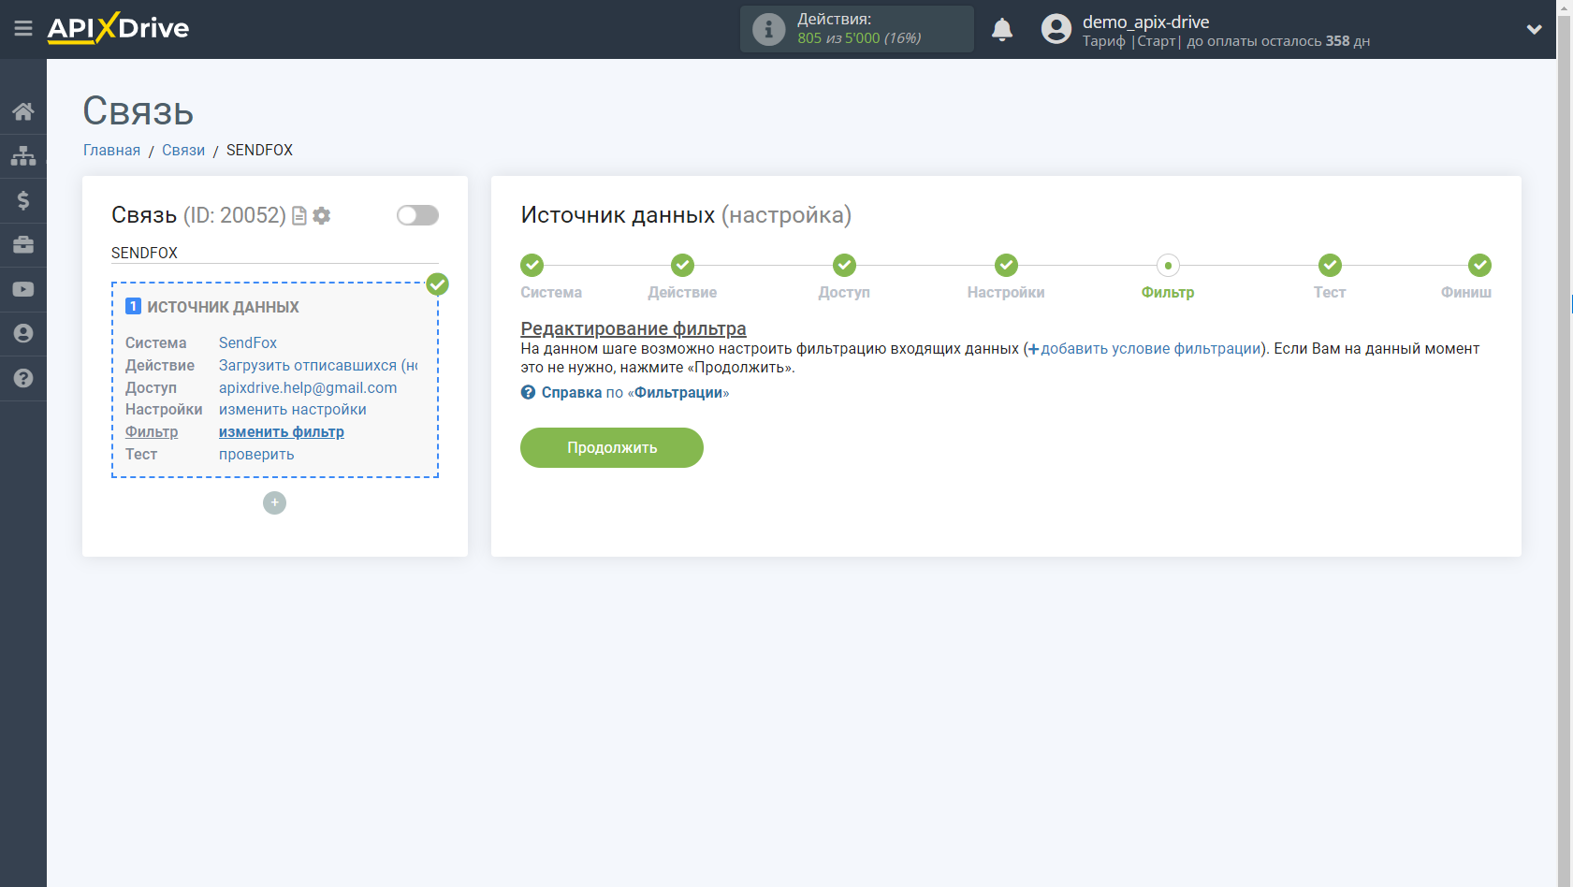Image resolution: width=1573 pixels, height=887 pixels.
Task: Open the video tutorials sidebar icon
Action: [23, 289]
